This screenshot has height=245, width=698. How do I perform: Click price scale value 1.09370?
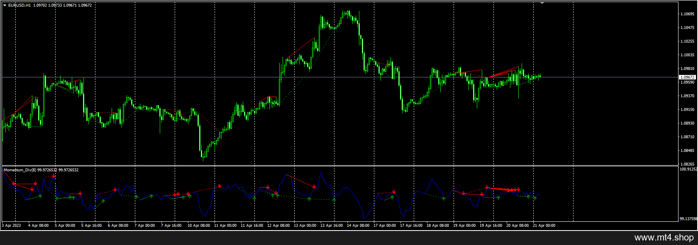[x=687, y=96]
